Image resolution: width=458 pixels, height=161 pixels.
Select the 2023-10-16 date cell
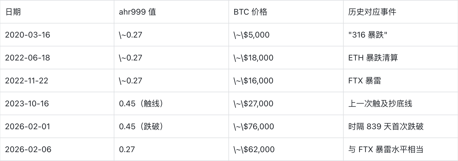27,103
